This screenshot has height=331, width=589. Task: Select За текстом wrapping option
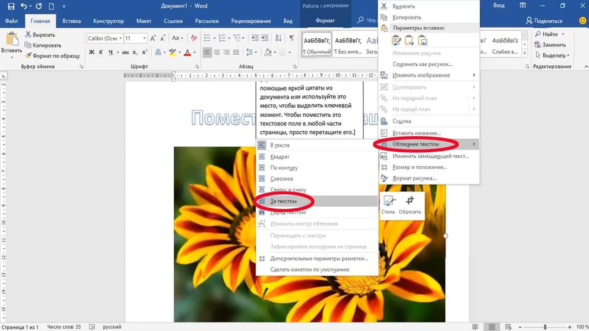[x=317, y=201]
